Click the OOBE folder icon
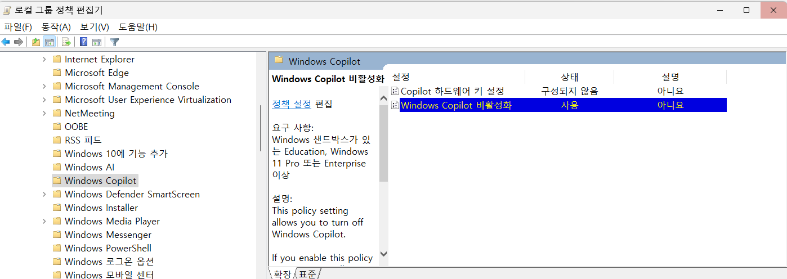 (56, 127)
